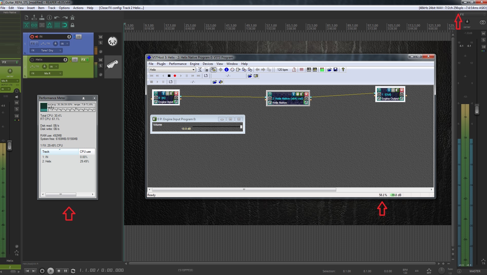
Task: Open the Actions menu in REAPER
Action: pos(78,8)
